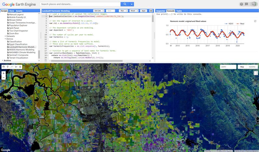Toggle the NDVI series in chart legend
This screenshot has width=259, height=152.
pos(229,24)
